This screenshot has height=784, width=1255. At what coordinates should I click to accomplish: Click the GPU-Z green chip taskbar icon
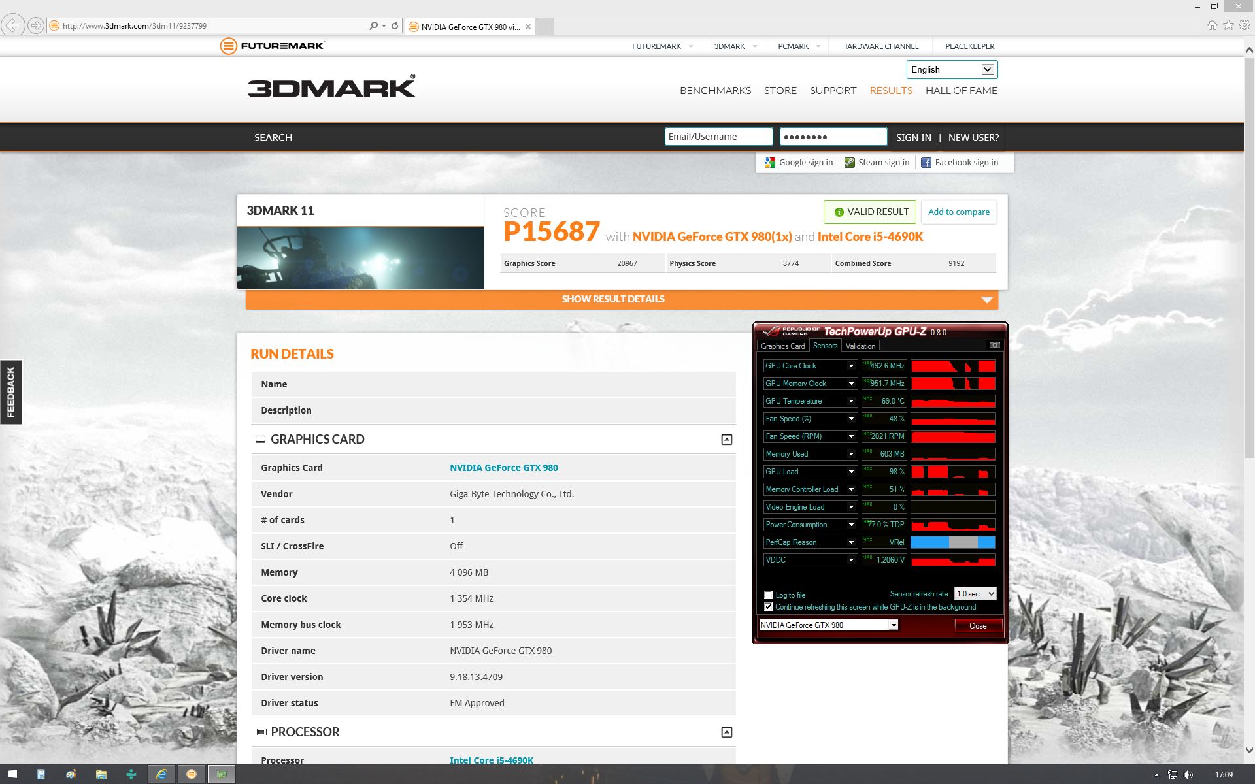click(222, 774)
